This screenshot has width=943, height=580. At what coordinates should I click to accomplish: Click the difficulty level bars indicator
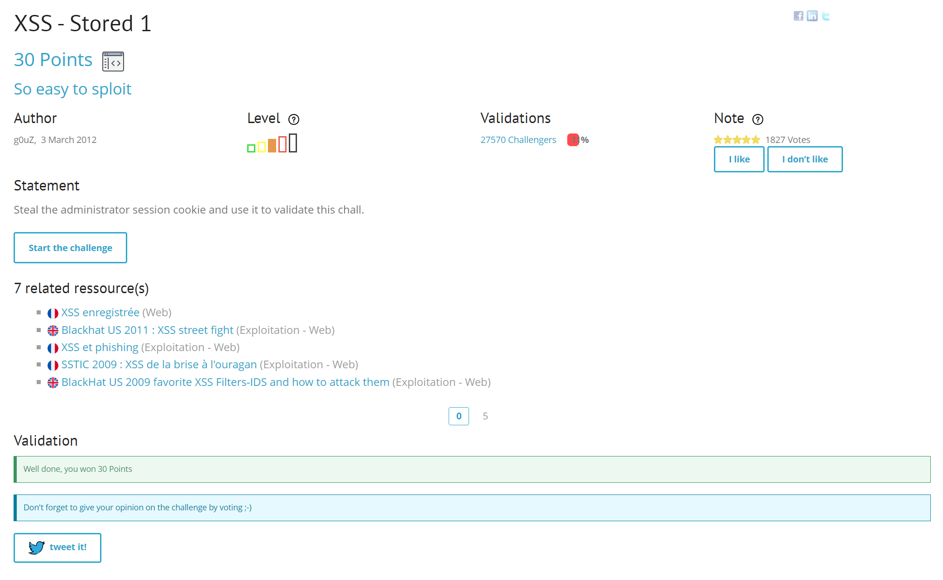tap(272, 143)
